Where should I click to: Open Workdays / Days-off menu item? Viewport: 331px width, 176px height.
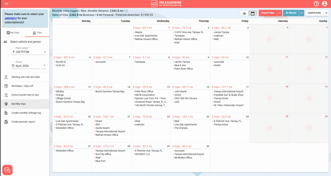(x=22, y=86)
